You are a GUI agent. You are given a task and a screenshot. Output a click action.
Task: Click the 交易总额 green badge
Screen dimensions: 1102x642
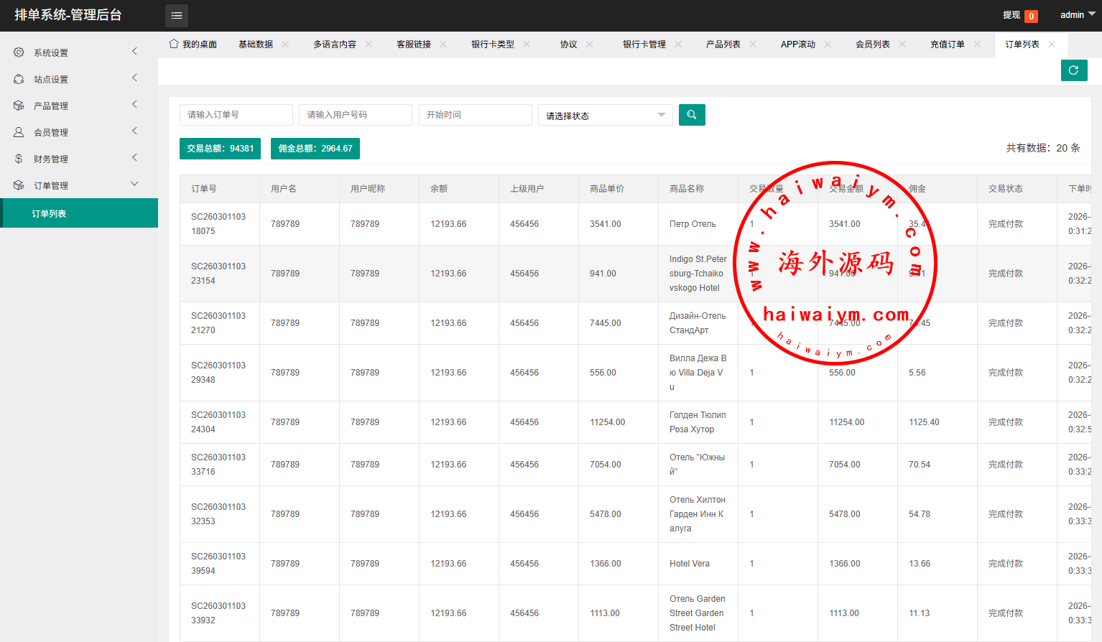tap(220, 149)
